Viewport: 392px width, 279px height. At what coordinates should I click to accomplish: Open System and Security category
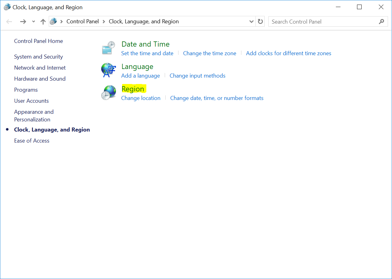click(x=38, y=57)
